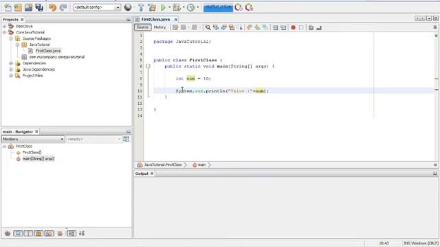Viewport: 440px width, 247px height.
Task: Click the Clean and Build Project icon
Action: (152, 8)
